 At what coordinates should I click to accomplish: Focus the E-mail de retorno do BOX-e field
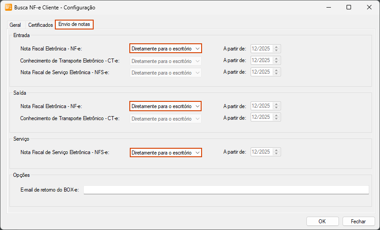226,190
